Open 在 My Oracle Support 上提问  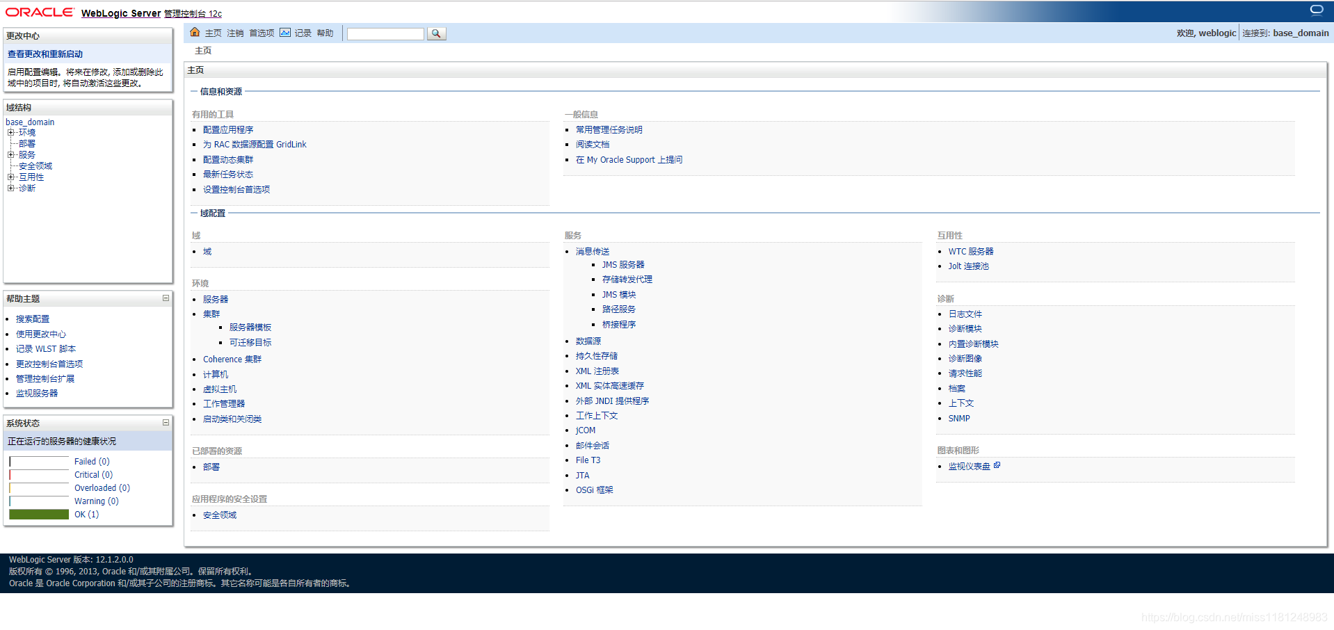click(629, 160)
